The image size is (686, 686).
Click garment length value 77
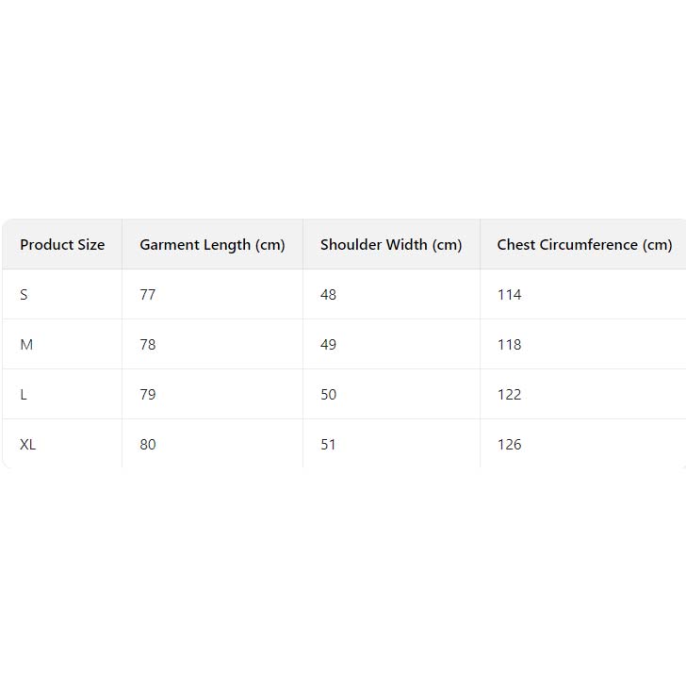148,295
